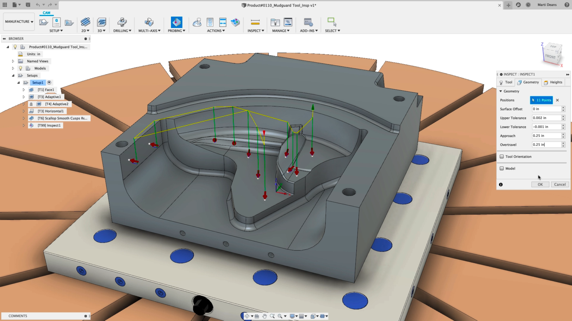Open the MANUFACTURE workspace dropdown

(19, 22)
